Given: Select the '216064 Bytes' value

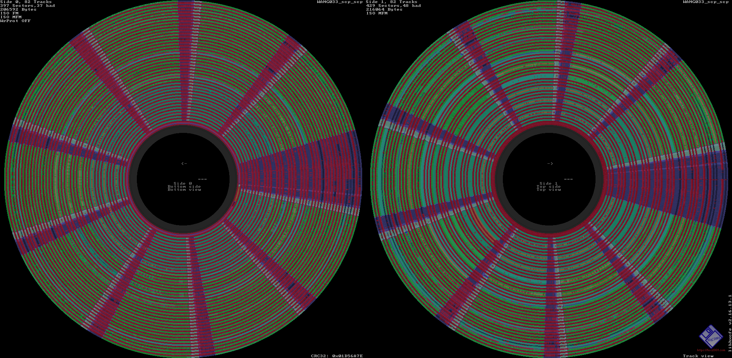Looking at the screenshot, I should (x=384, y=10).
